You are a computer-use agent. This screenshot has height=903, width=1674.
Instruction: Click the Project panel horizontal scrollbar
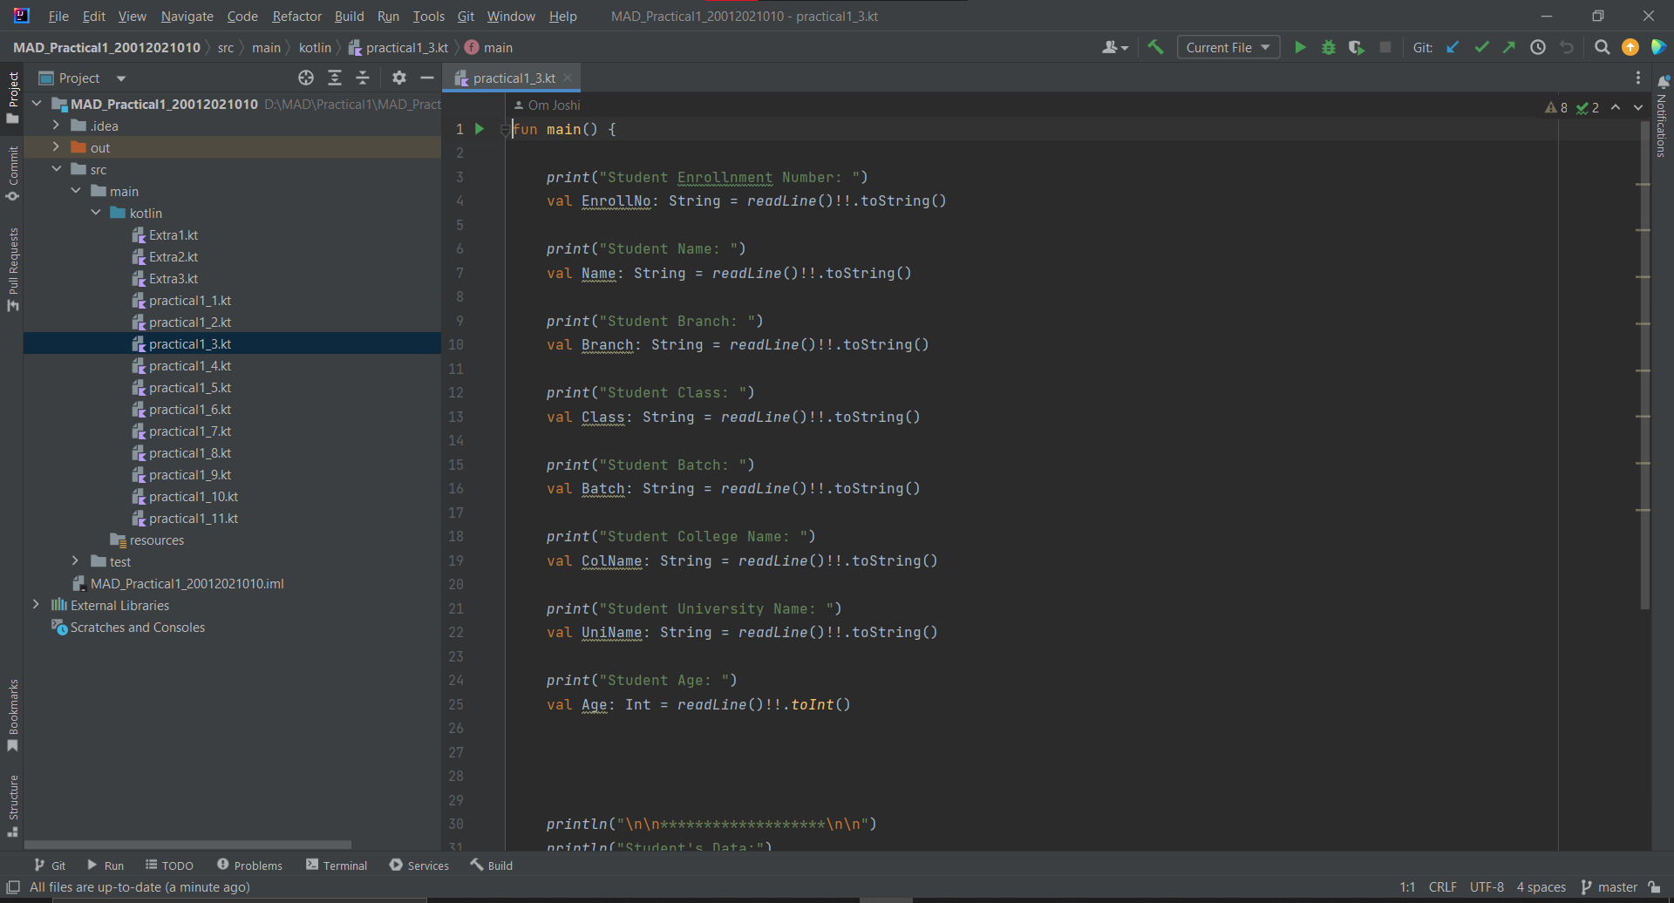[x=187, y=845]
